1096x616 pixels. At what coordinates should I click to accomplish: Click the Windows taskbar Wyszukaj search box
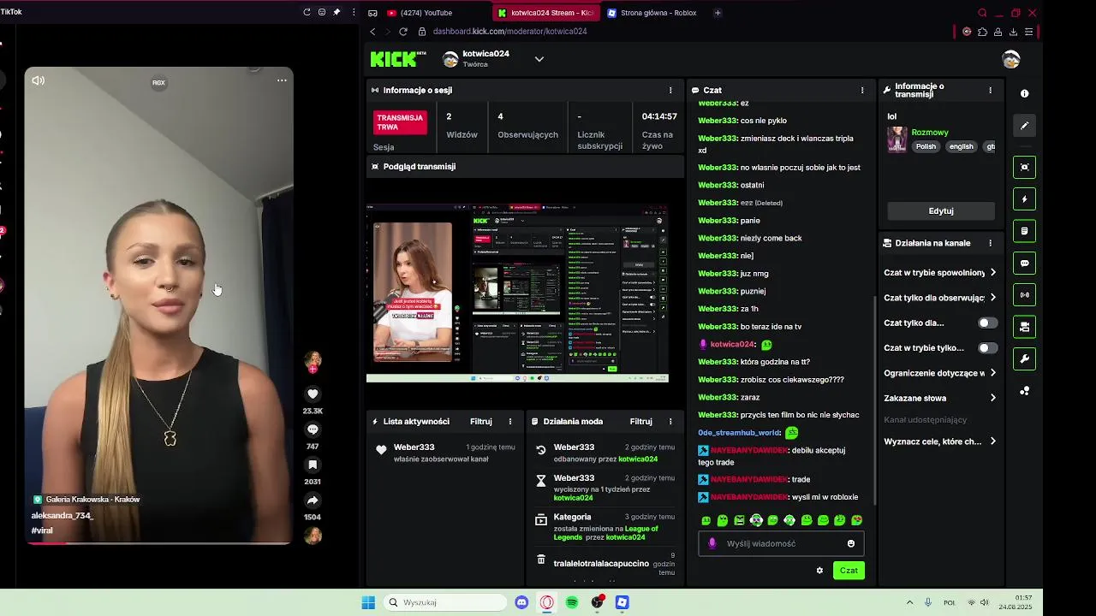[444, 602]
